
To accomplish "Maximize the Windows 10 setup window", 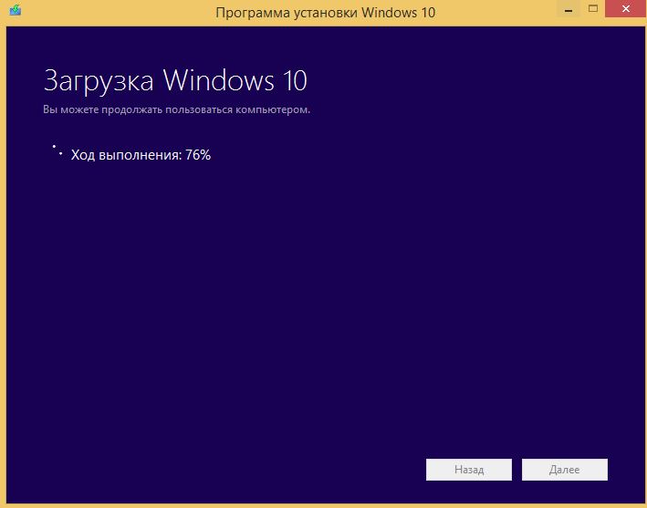I will tap(593, 9).
